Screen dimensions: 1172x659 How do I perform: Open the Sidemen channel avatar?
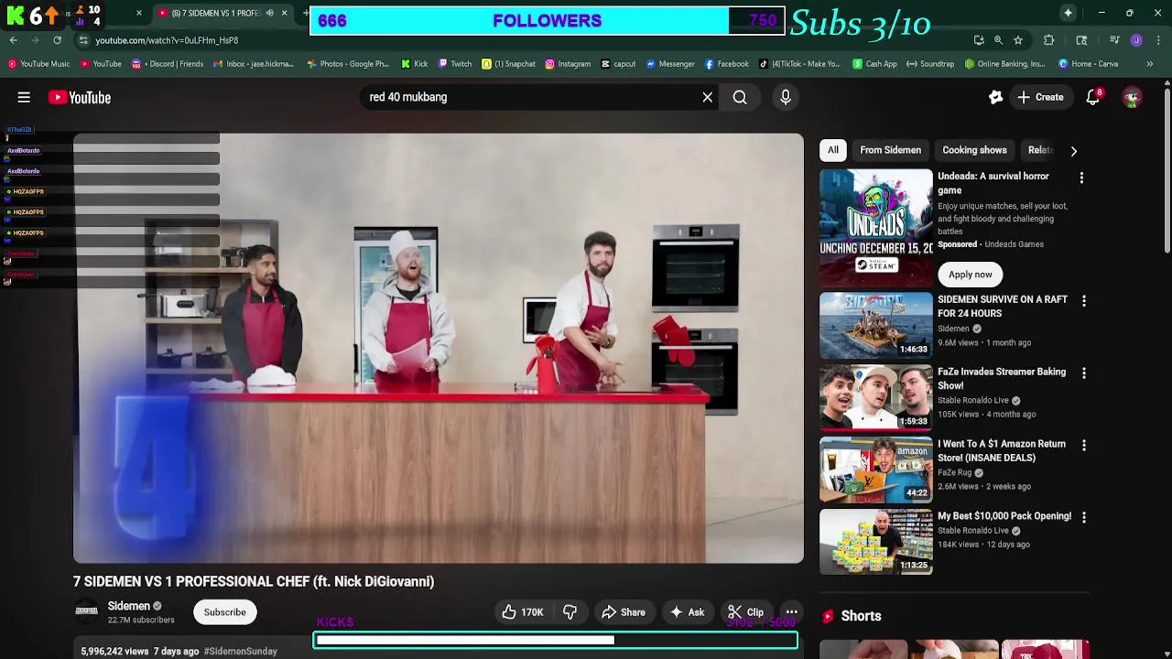pyautogui.click(x=87, y=611)
